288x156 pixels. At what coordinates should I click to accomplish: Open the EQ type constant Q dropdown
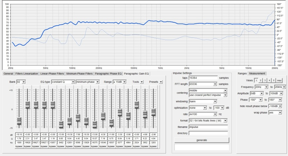[63, 82]
